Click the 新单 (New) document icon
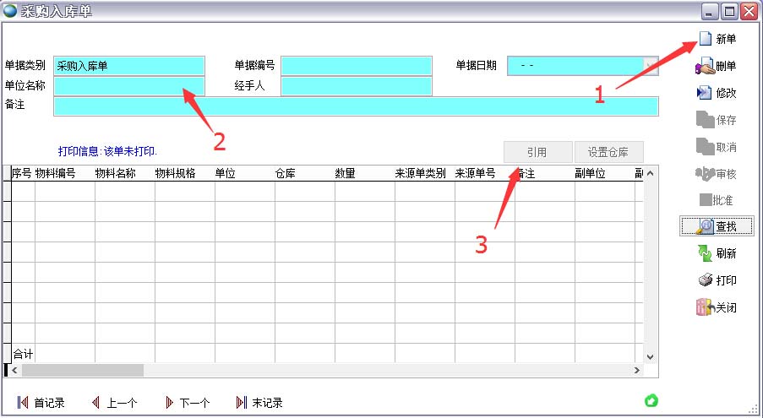 tap(706, 39)
